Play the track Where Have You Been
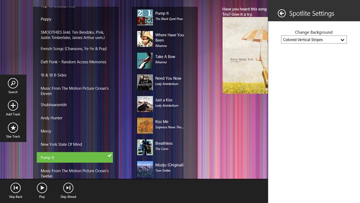The height and width of the screenshot is (203, 360). coord(169,38)
